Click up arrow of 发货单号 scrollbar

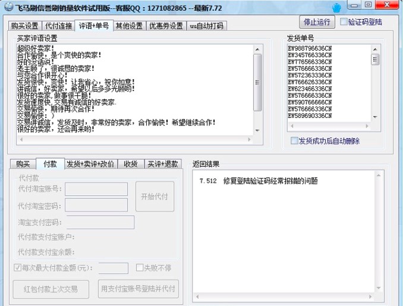[x=375, y=49]
